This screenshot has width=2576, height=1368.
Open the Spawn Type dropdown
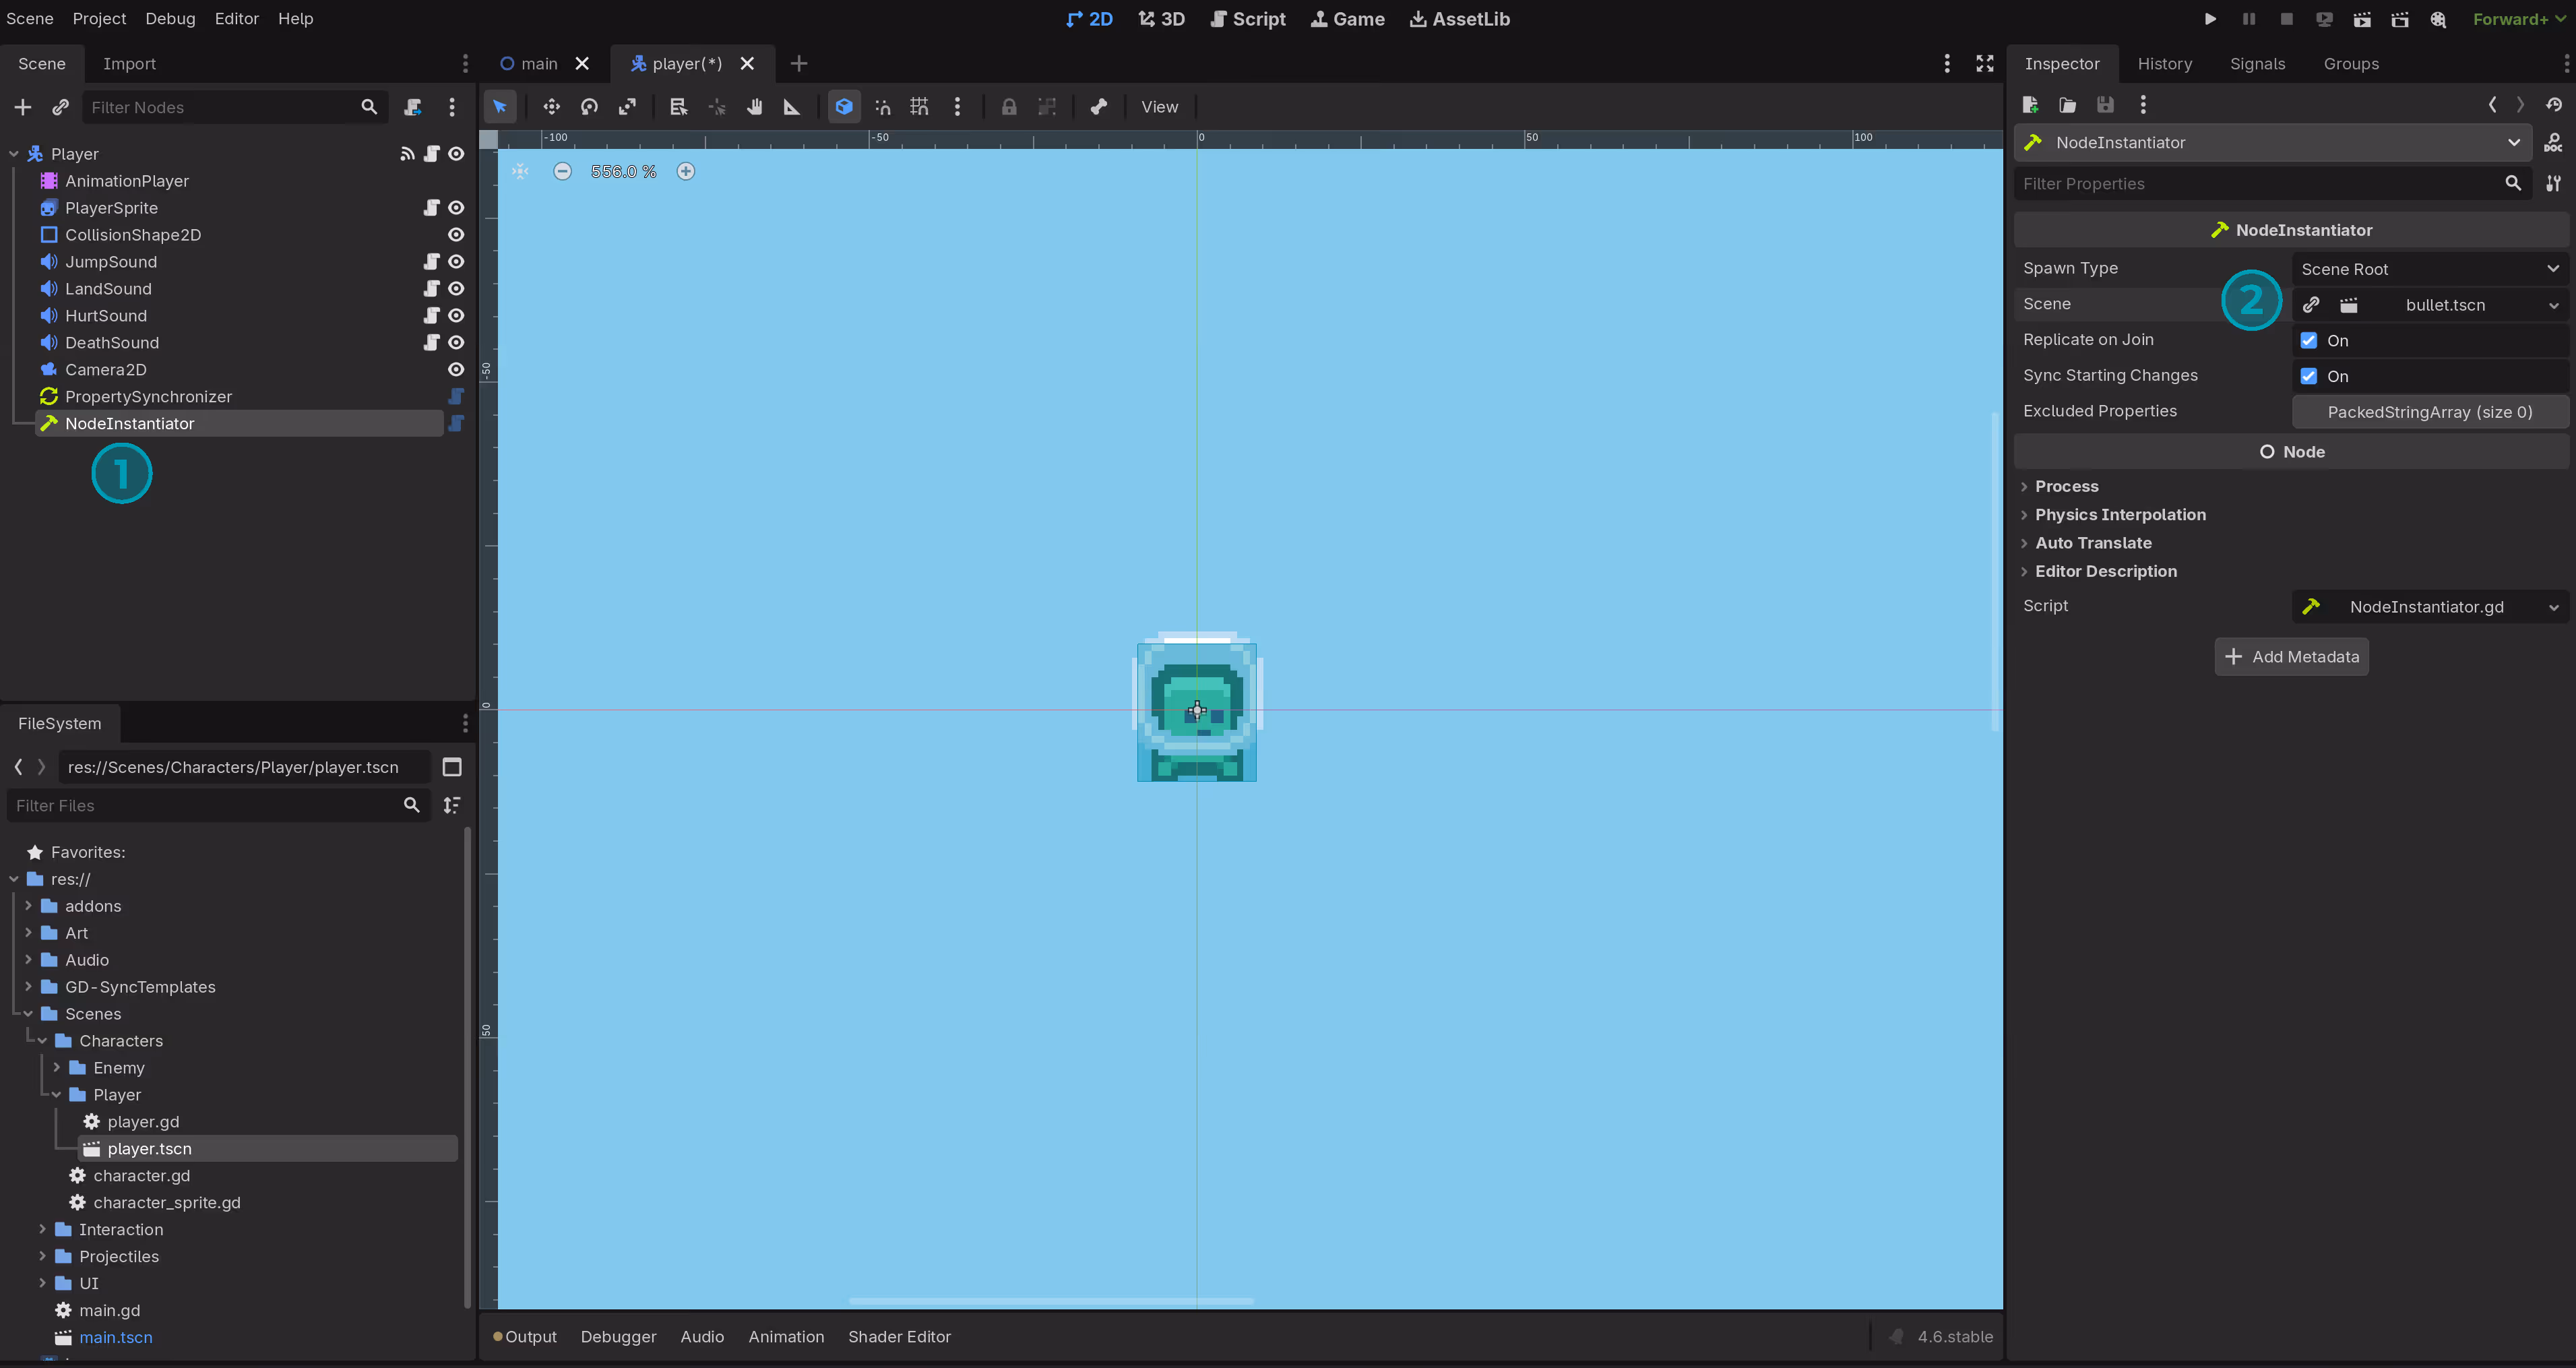click(x=2429, y=269)
